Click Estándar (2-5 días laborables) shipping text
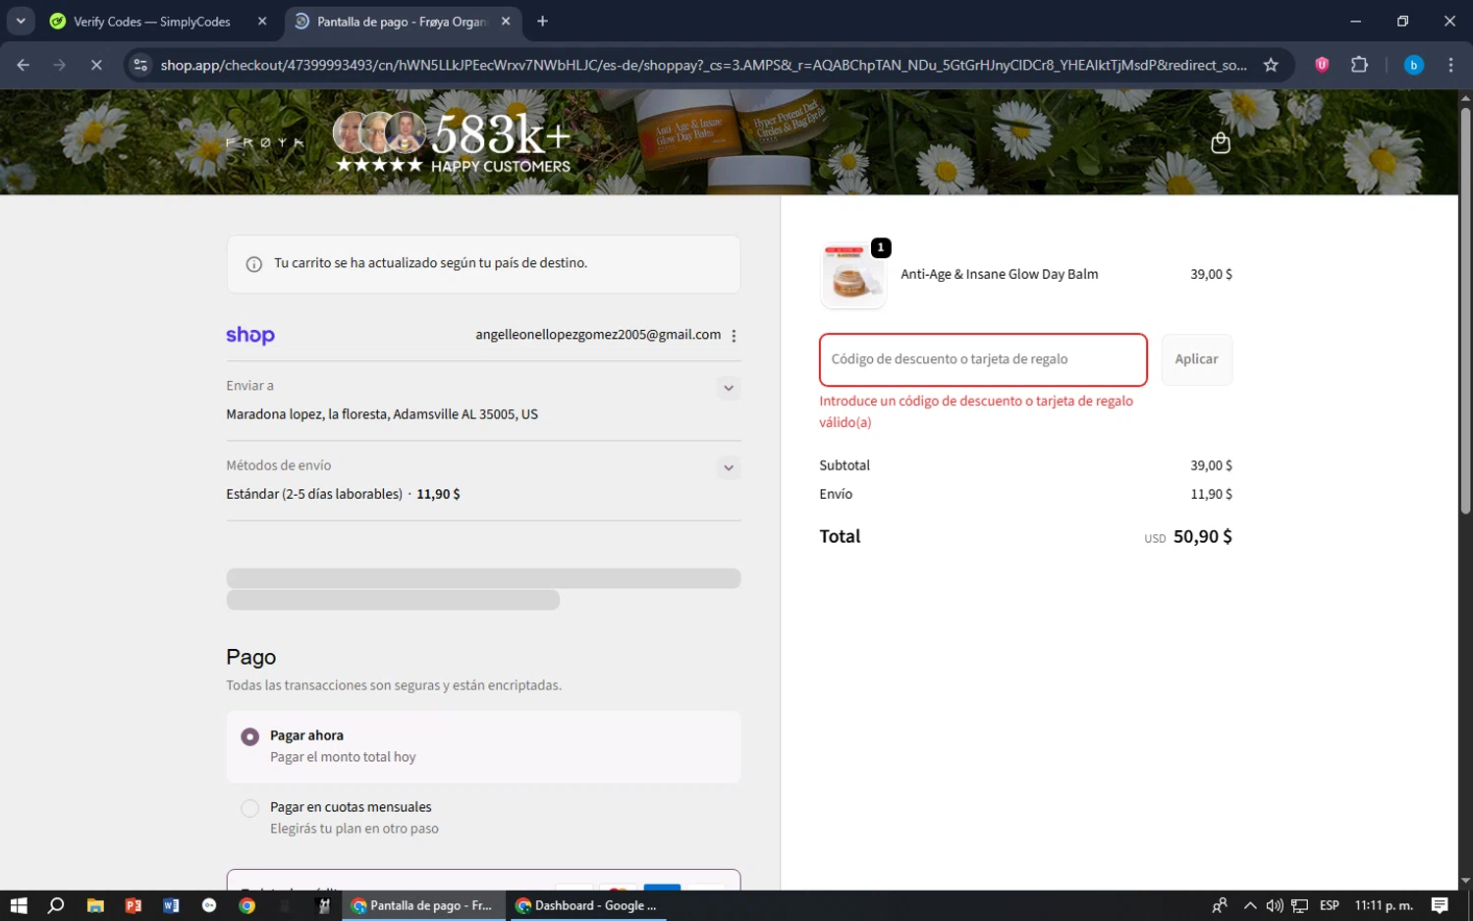This screenshot has height=921, width=1473. pos(314,494)
